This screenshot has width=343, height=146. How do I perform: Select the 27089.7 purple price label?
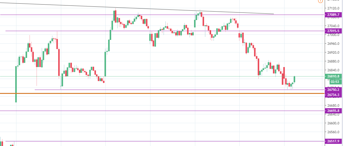click(333, 15)
